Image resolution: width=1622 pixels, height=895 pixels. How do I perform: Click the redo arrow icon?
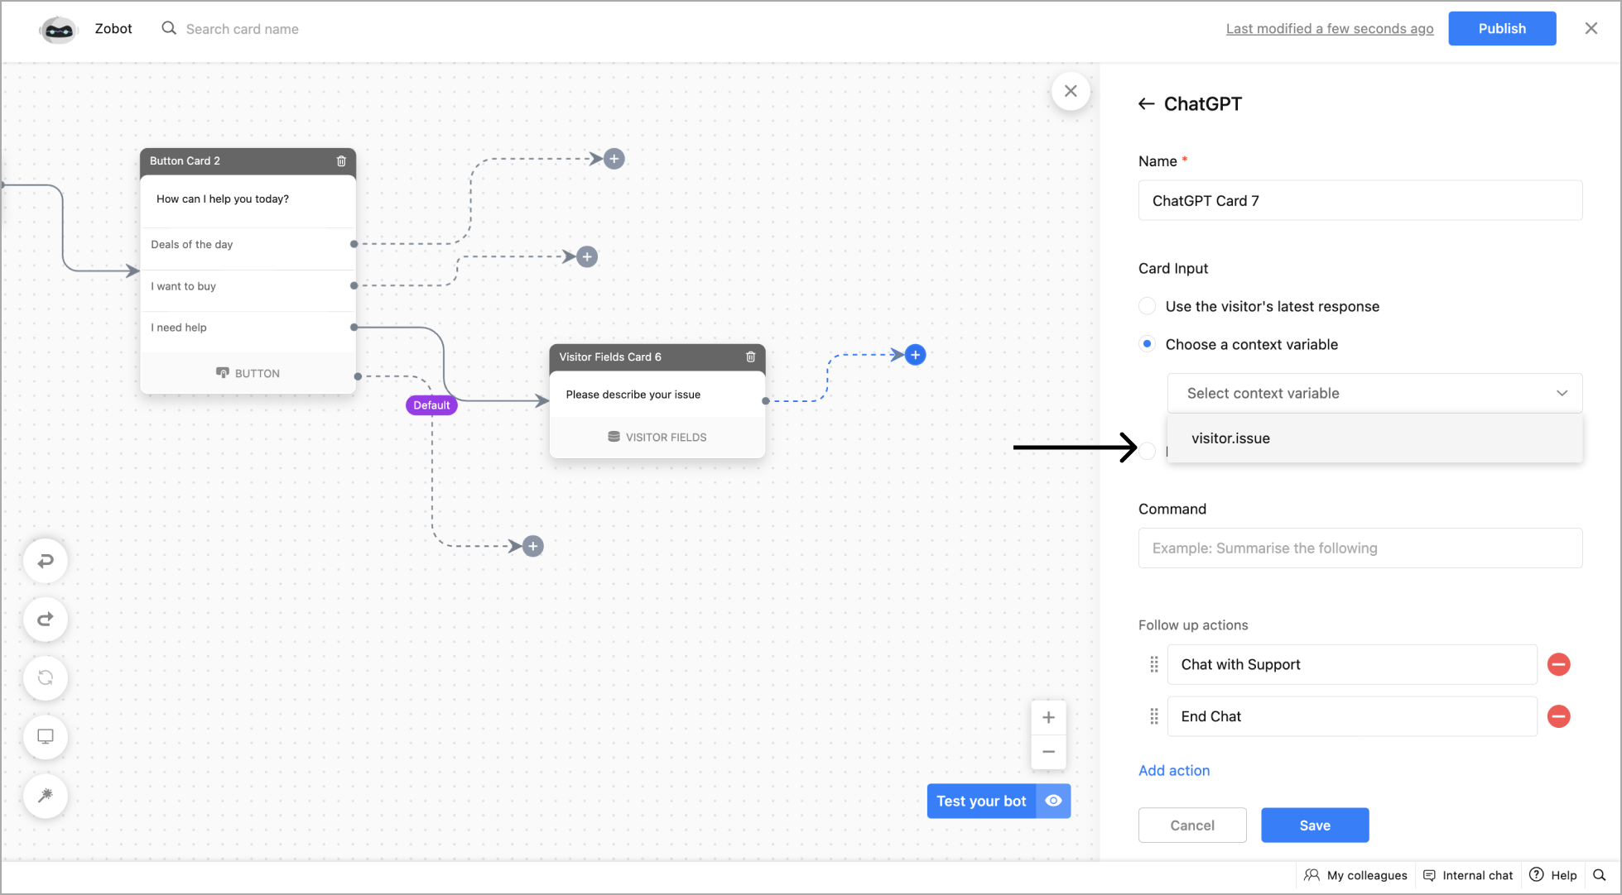click(x=46, y=620)
